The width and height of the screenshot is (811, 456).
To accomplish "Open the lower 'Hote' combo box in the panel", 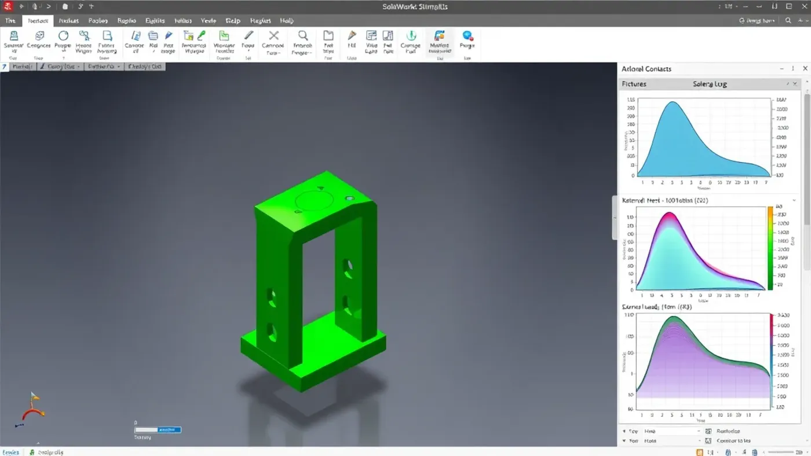I will pyautogui.click(x=672, y=441).
